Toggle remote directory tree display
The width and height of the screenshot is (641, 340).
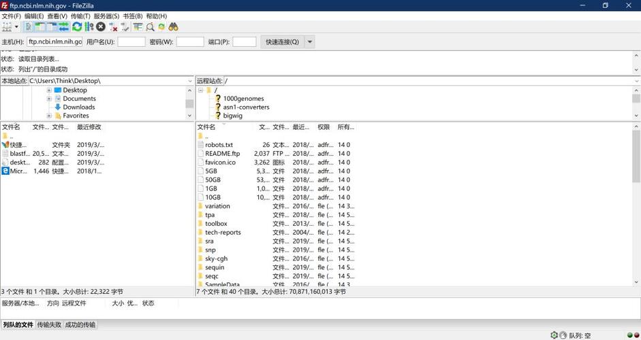pyautogui.click(x=52, y=27)
